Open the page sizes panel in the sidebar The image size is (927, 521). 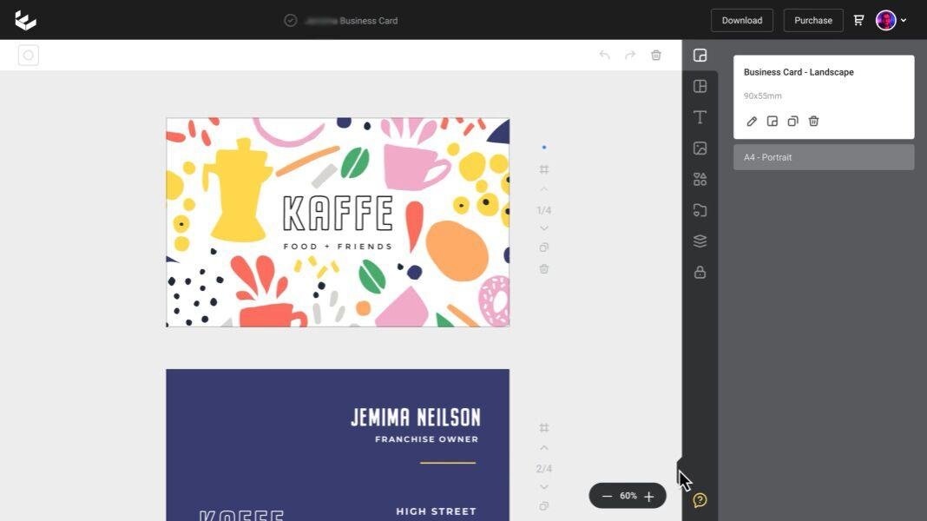pyautogui.click(x=700, y=56)
